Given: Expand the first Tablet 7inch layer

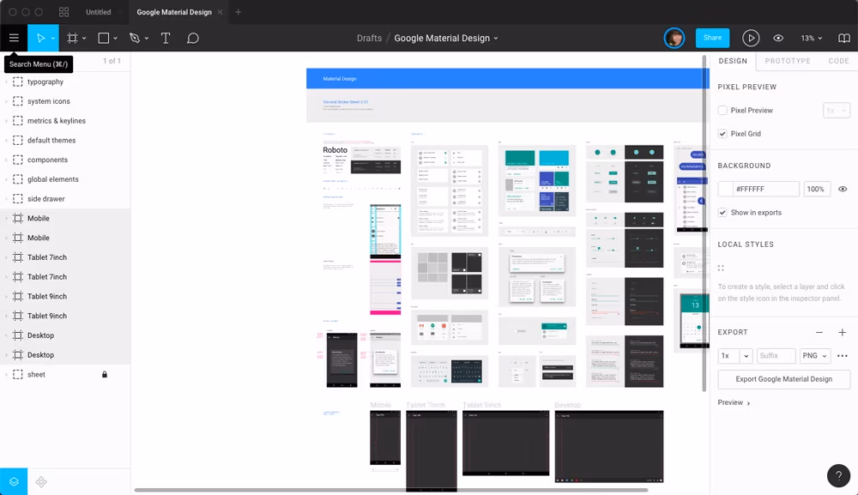Looking at the screenshot, I should 6,257.
